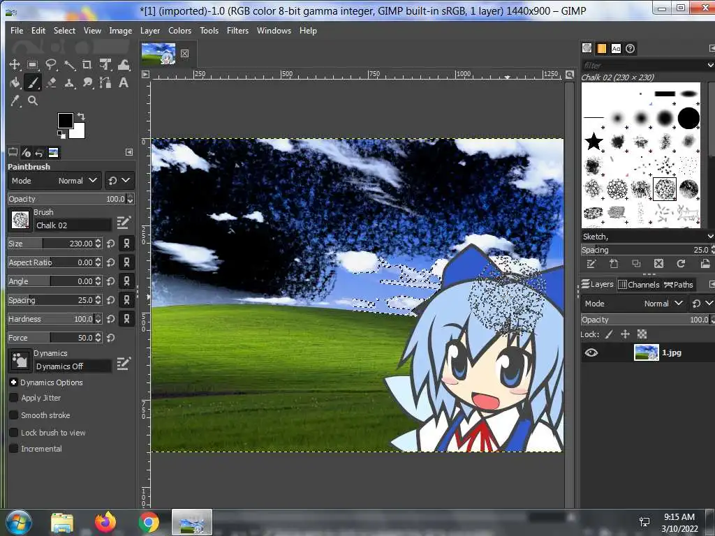Select the star brush thumbnail
The width and height of the screenshot is (715, 536).
[594, 142]
